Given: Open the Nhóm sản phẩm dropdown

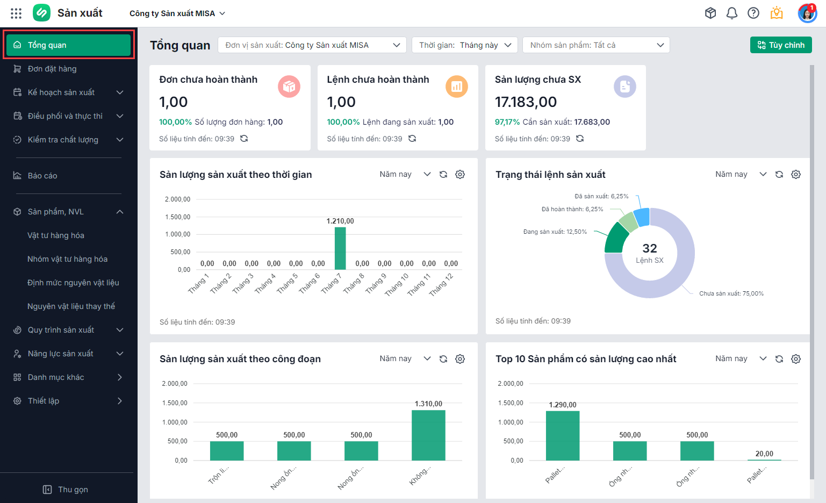Looking at the screenshot, I should click(x=596, y=45).
